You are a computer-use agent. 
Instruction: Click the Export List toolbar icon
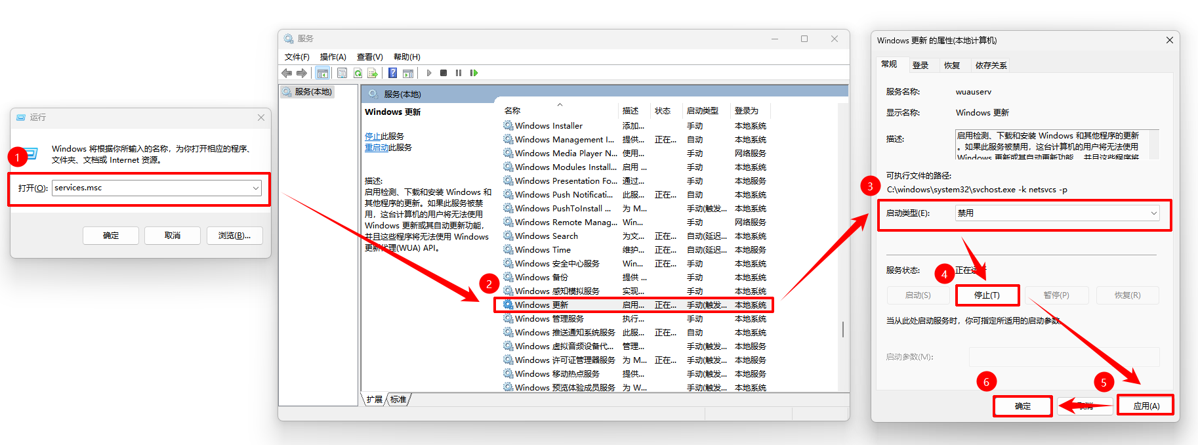pyautogui.click(x=373, y=73)
